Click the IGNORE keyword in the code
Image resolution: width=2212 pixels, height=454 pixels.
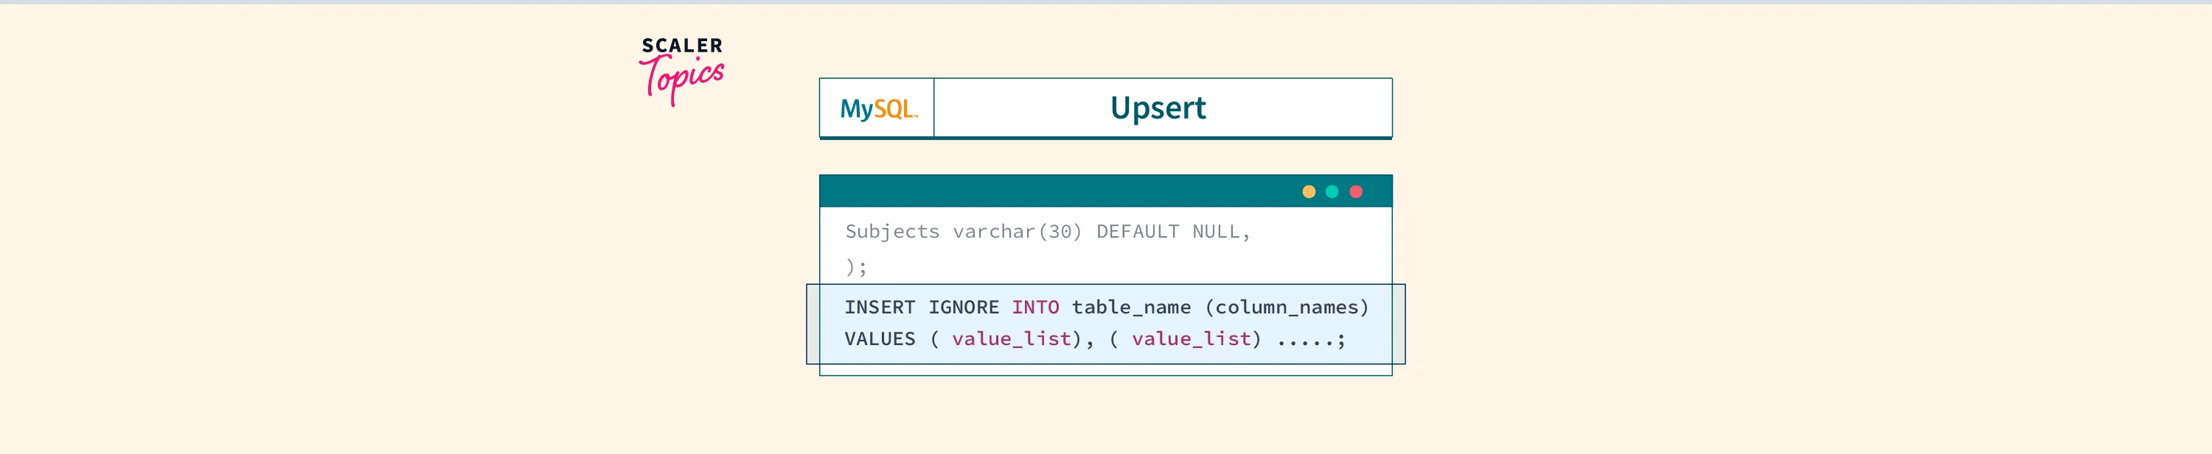tap(963, 308)
